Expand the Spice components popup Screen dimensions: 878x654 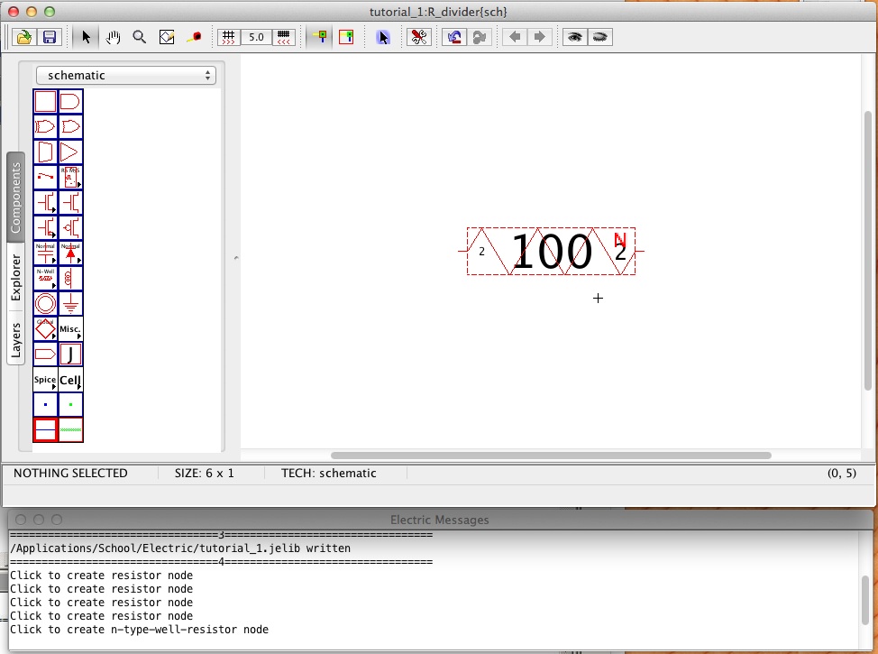pyautogui.click(x=45, y=380)
